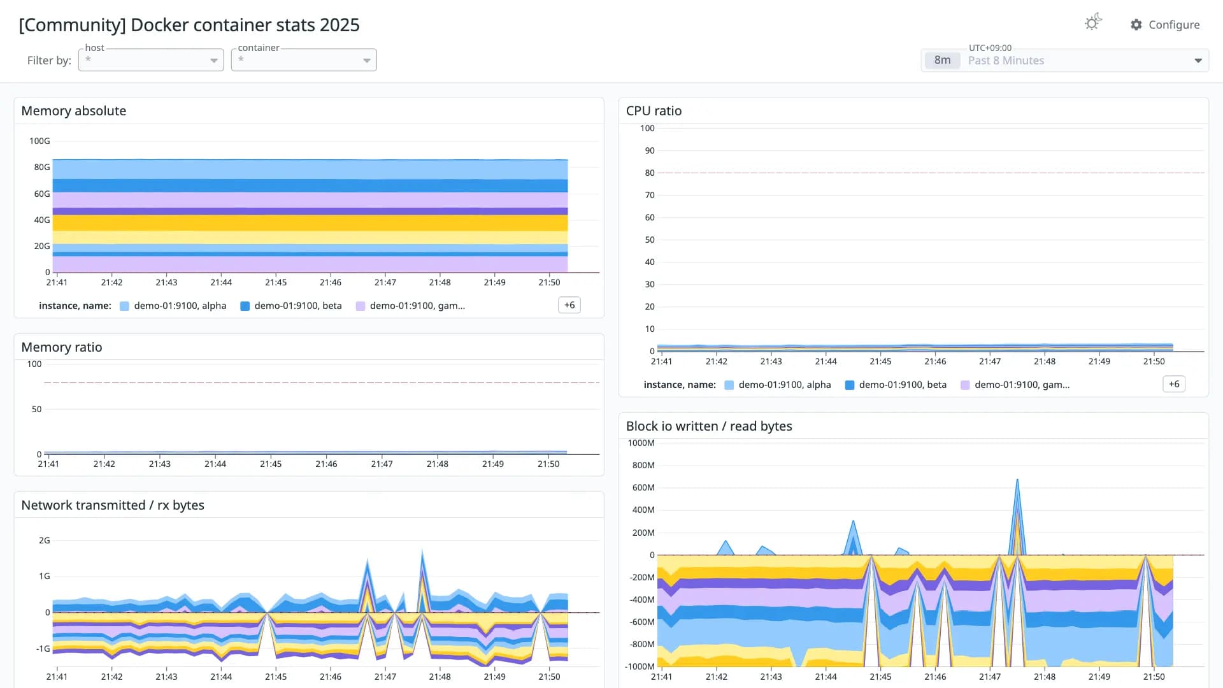Toggle alpha series swatch in Memory absolute legend
The image size is (1223, 688).
pos(125,306)
